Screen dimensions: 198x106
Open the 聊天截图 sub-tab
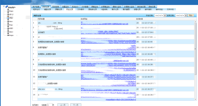126,9
